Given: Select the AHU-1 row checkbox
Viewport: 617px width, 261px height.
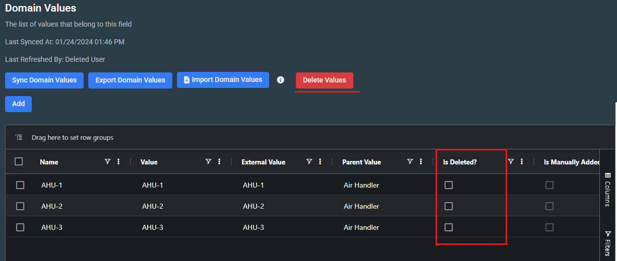Looking at the screenshot, I should (x=20, y=185).
